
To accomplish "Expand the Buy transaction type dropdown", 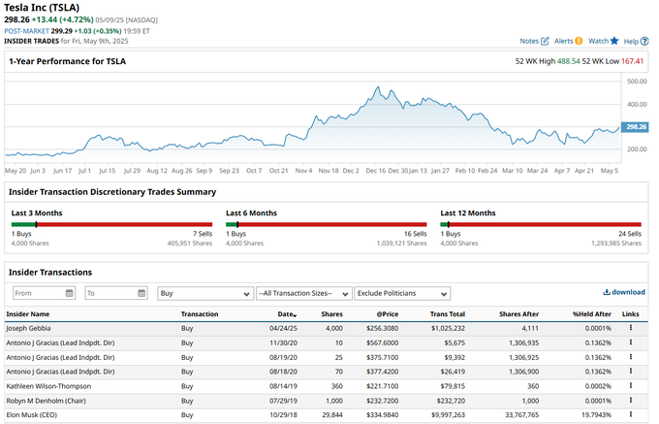I will (204, 293).
